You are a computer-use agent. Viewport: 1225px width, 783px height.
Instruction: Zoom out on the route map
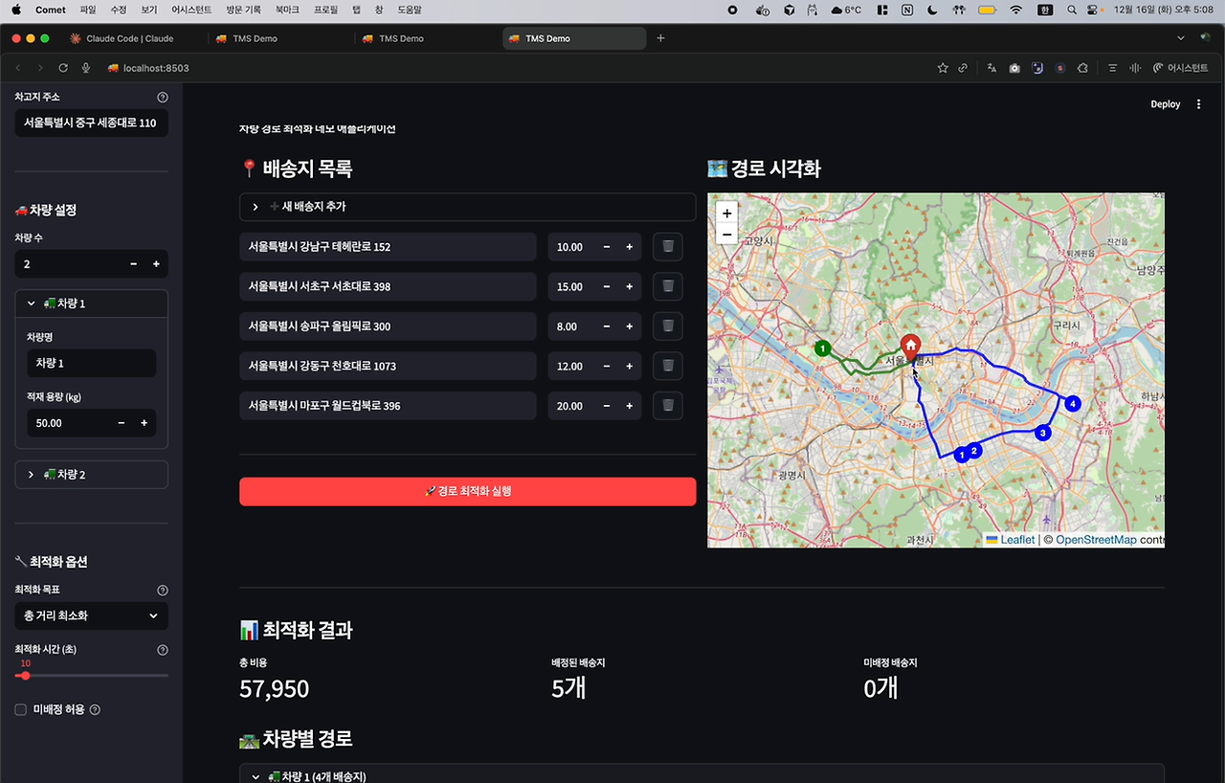726,235
